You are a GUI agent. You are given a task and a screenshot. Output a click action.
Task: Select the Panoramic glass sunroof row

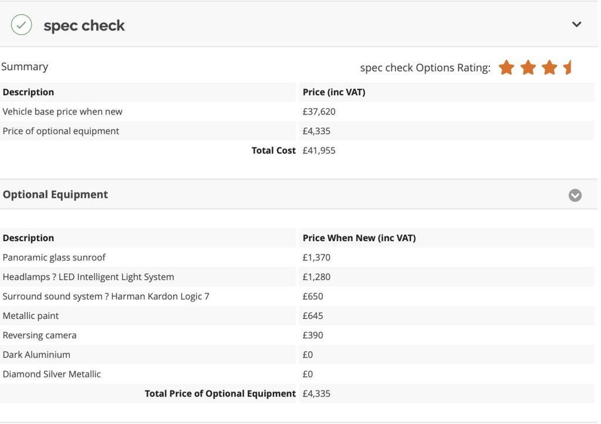(x=54, y=257)
